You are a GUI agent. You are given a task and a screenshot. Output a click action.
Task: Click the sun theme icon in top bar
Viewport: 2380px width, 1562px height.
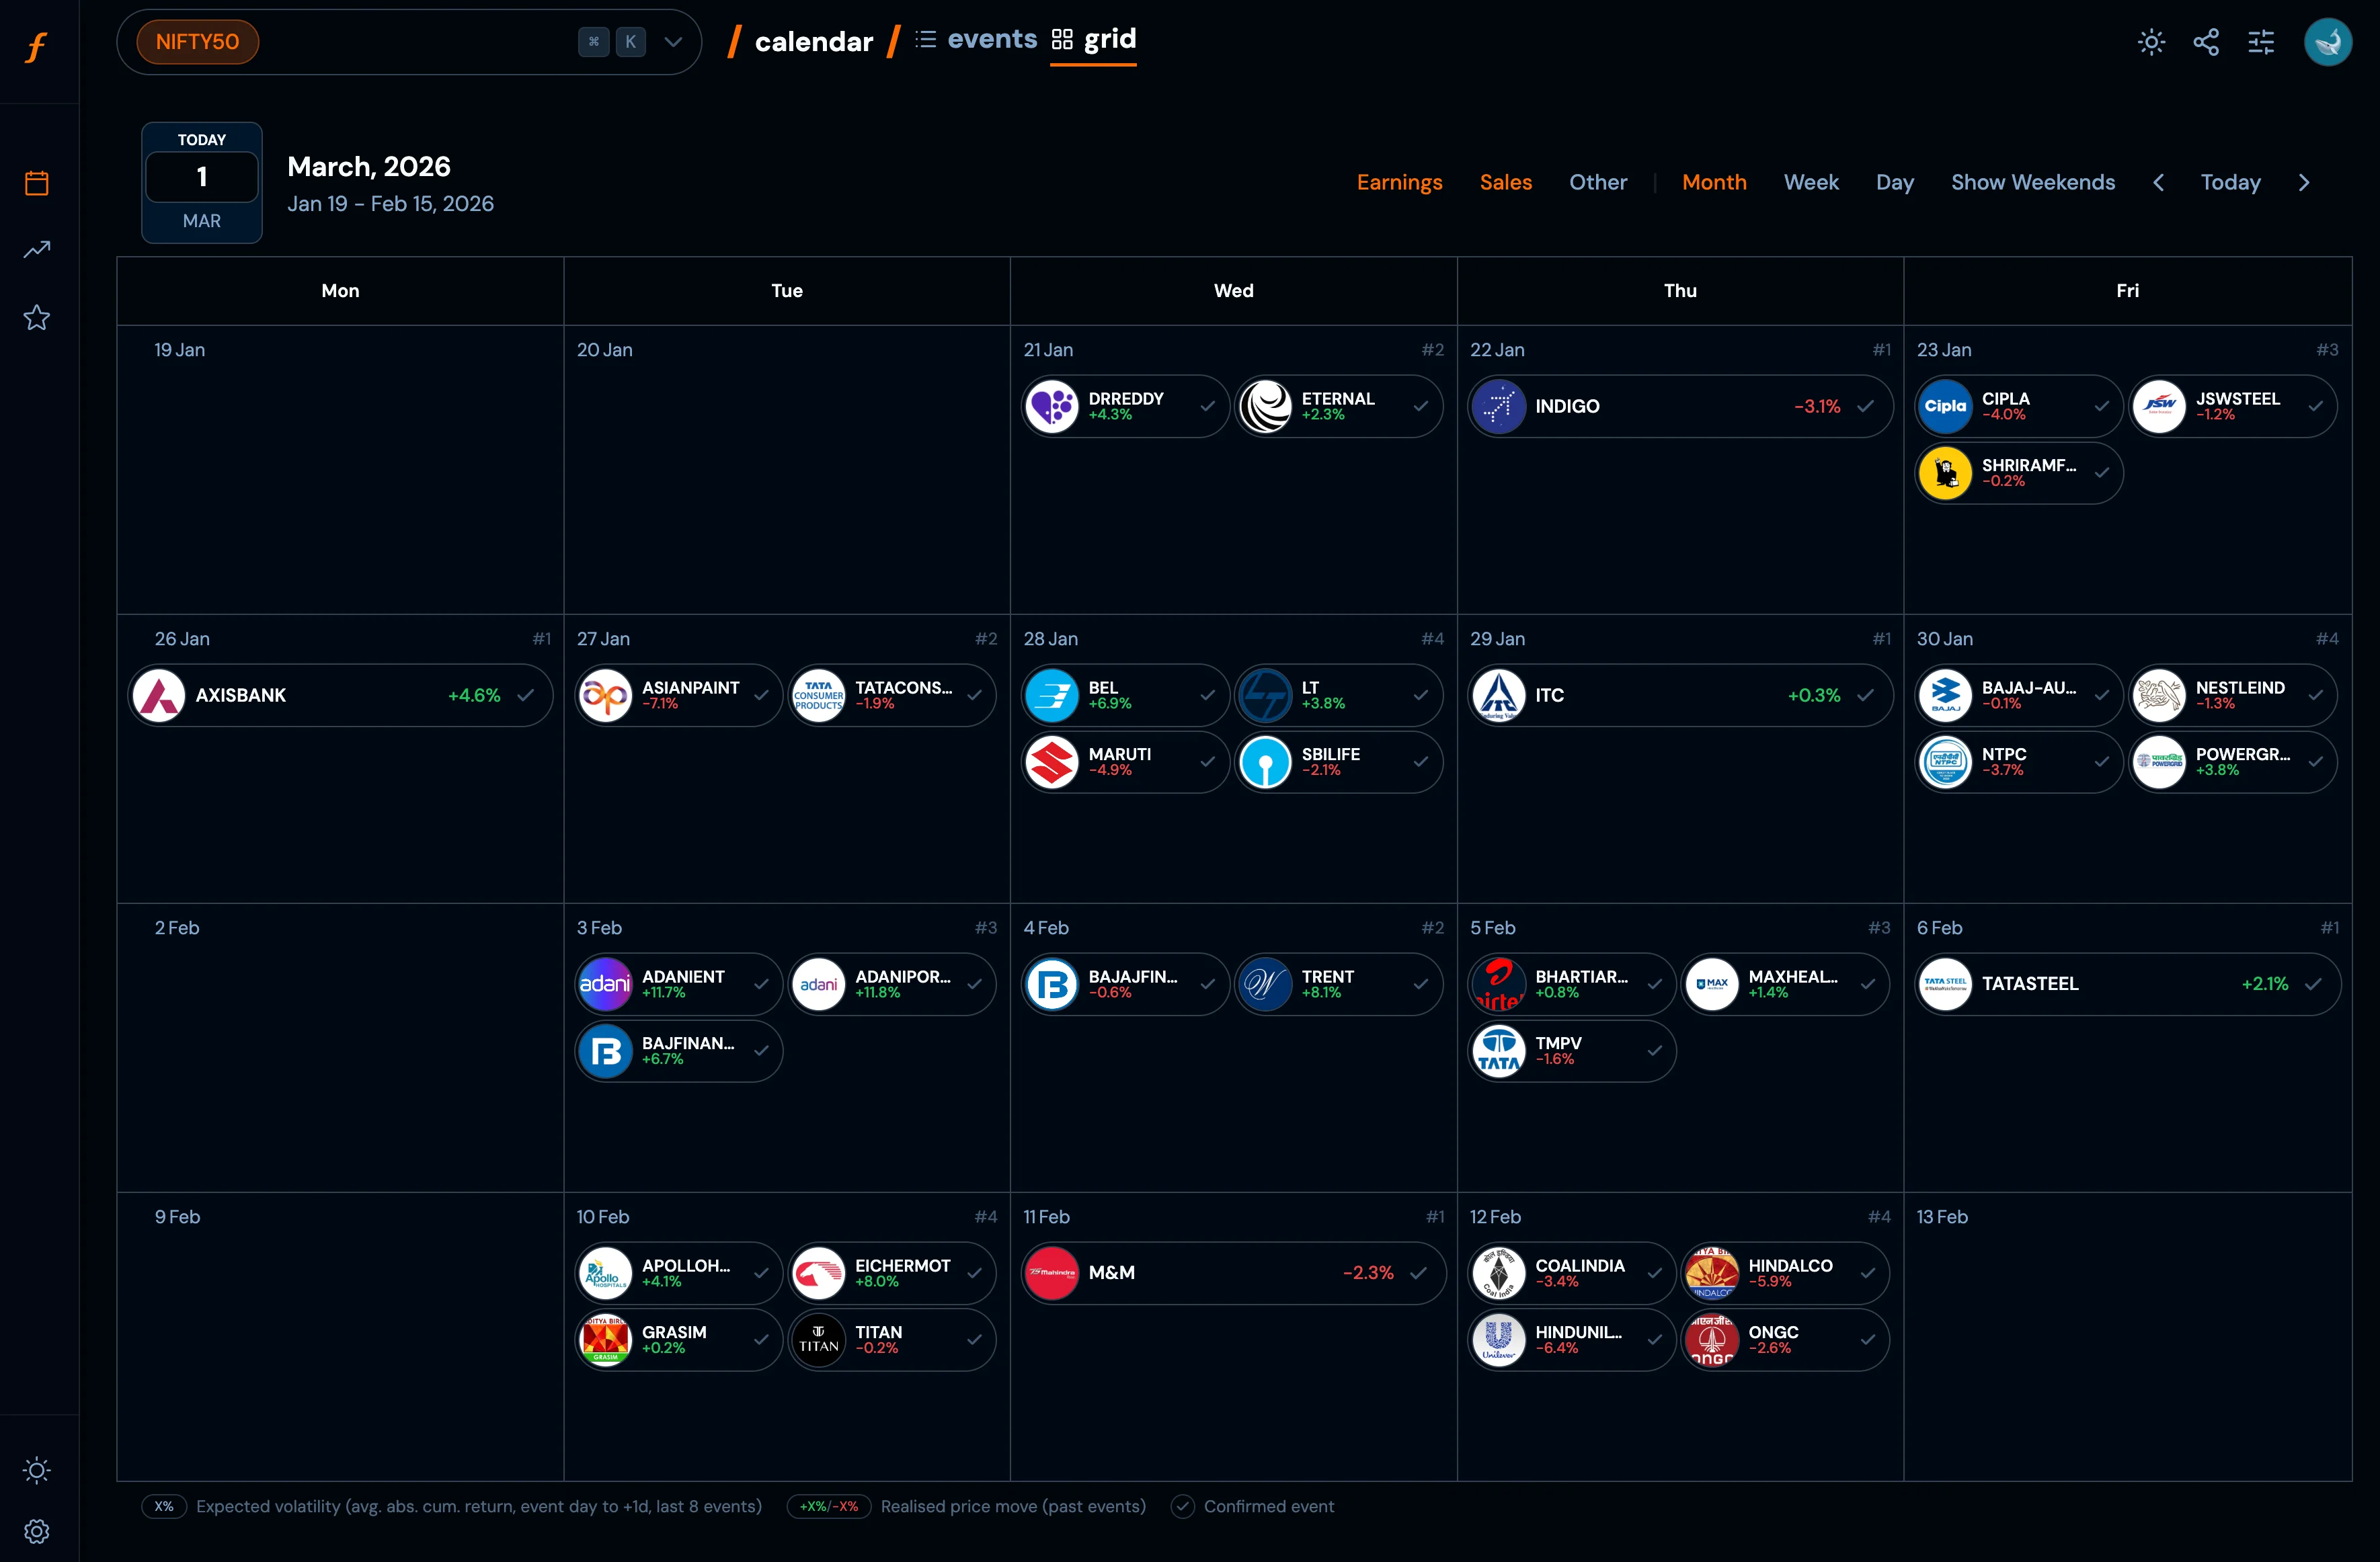(2151, 42)
